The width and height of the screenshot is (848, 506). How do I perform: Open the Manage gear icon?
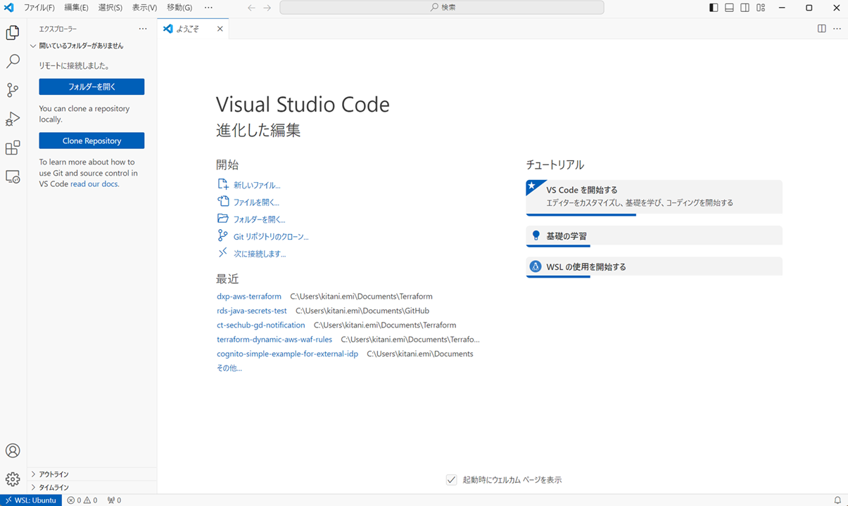click(x=13, y=479)
